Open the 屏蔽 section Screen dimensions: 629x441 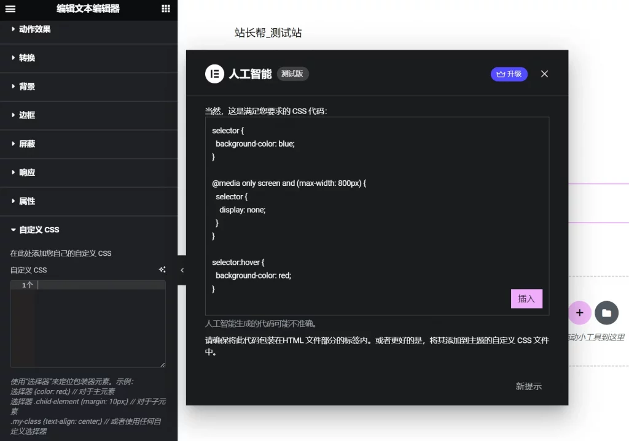point(27,144)
